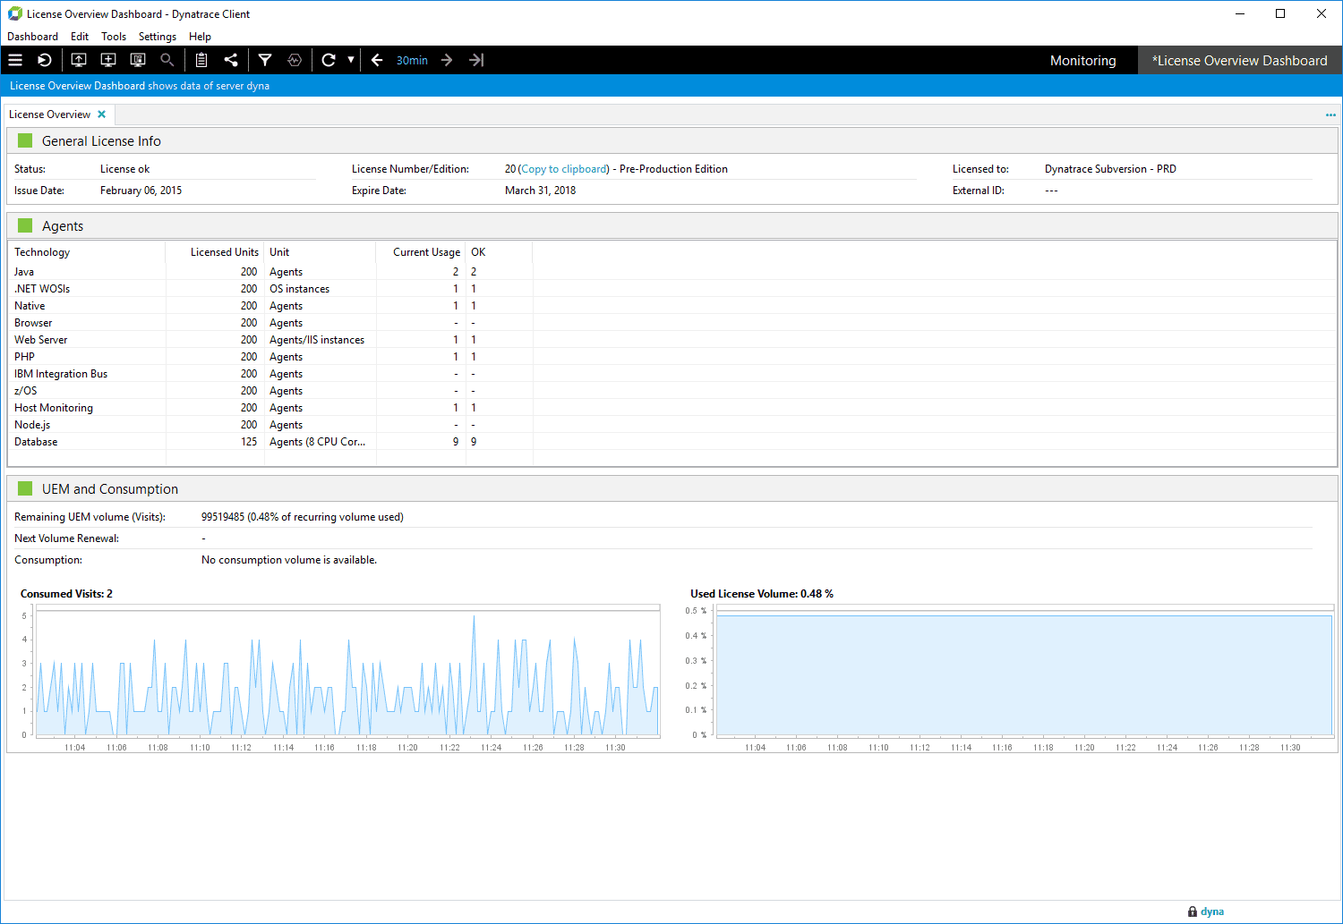
Task: Sort by OK column header
Action: click(x=499, y=252)
